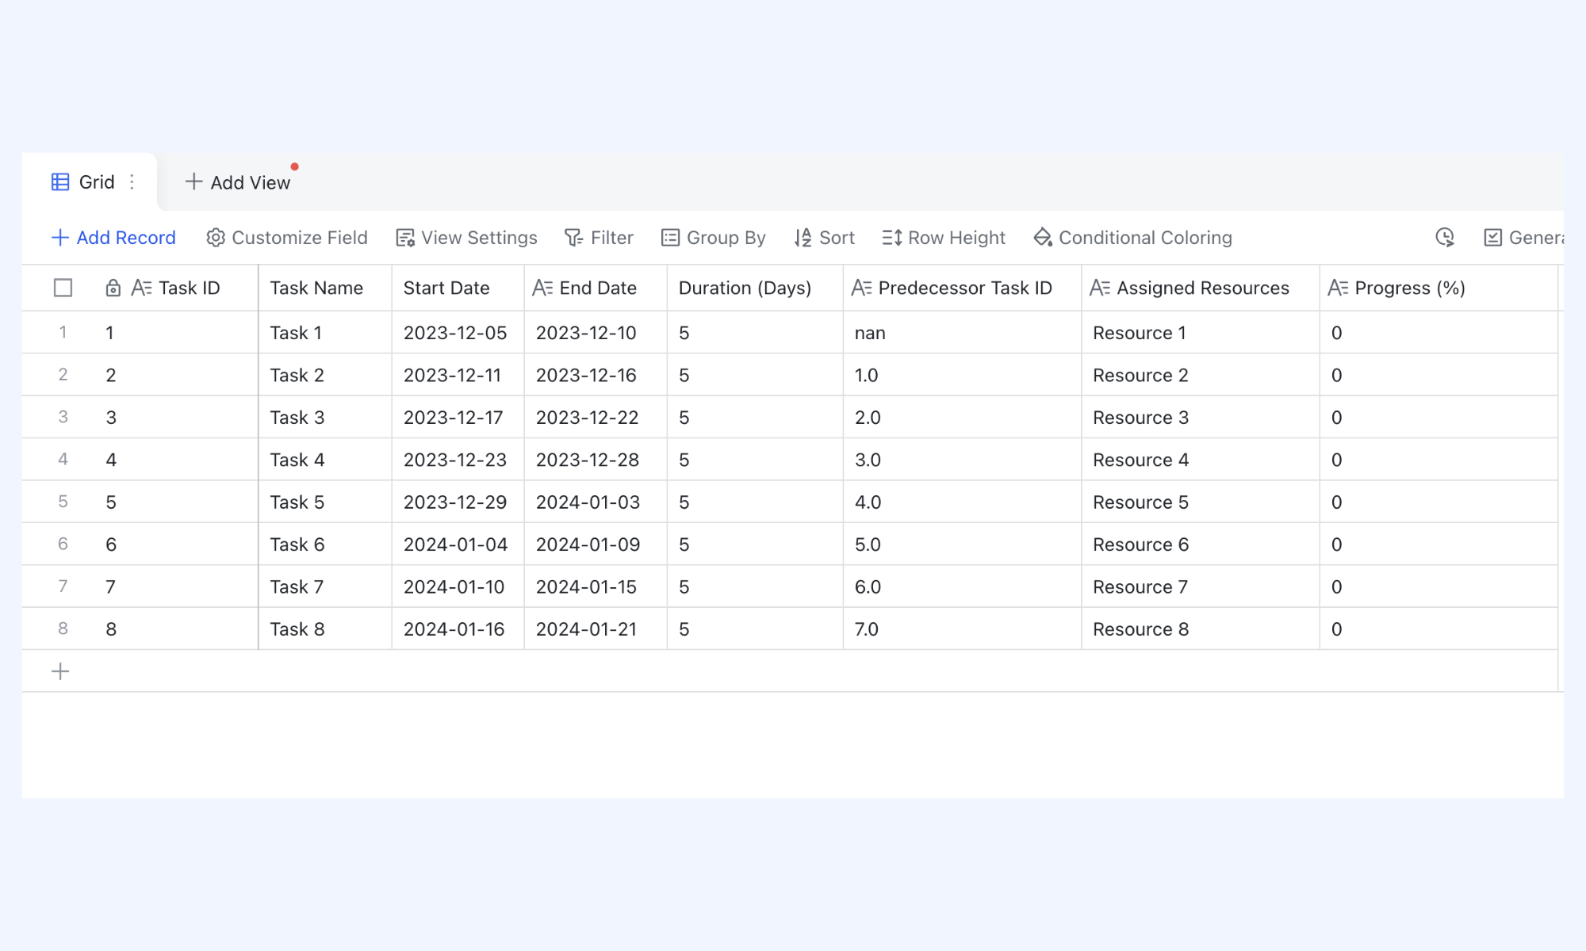
Task: Select end date cell '2024-01-09'
Action: [x=596, y=544]
